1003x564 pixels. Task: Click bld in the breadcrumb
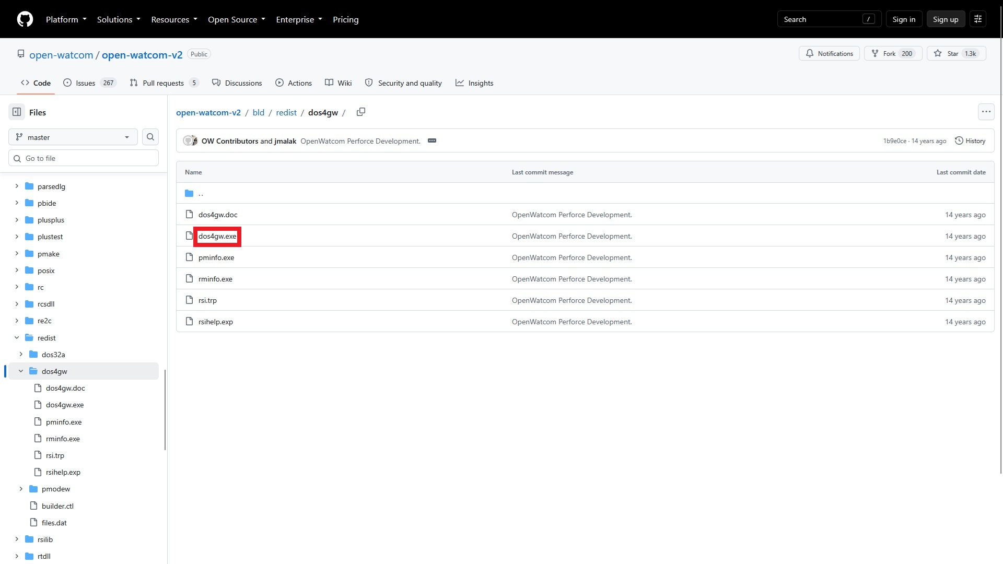point(259,112)
